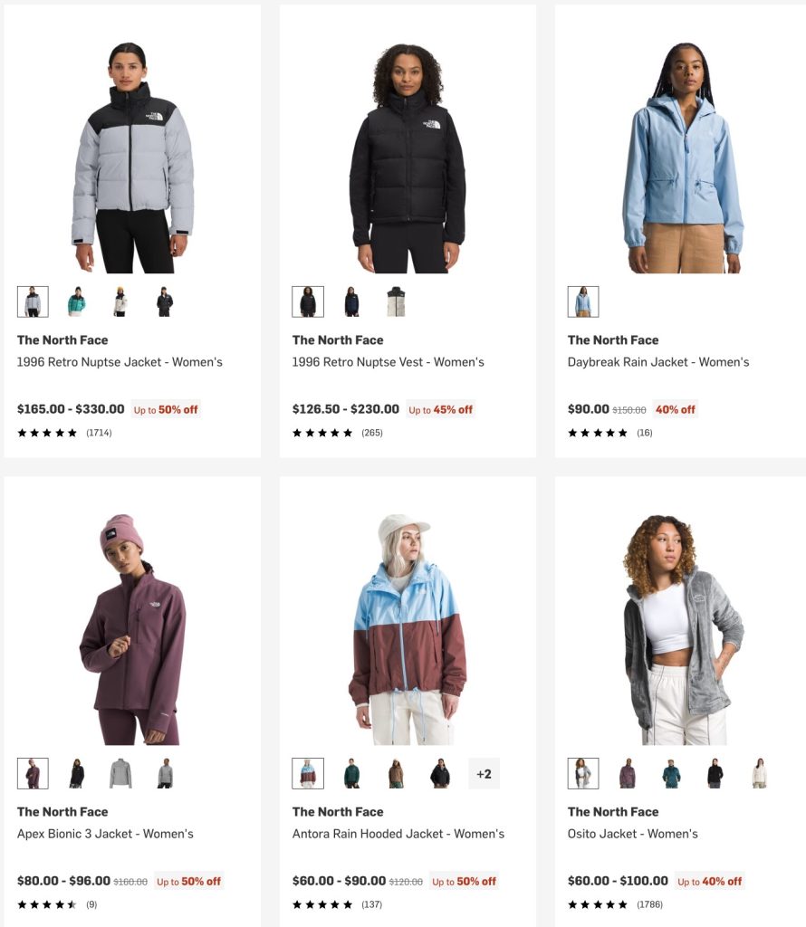This screenshot has height=927, width=806.
Task: Select navy Nuptse Vest color thumbnail
Action: click(351, 301)
